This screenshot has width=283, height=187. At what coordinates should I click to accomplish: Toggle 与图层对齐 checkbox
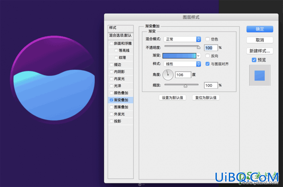208,64
